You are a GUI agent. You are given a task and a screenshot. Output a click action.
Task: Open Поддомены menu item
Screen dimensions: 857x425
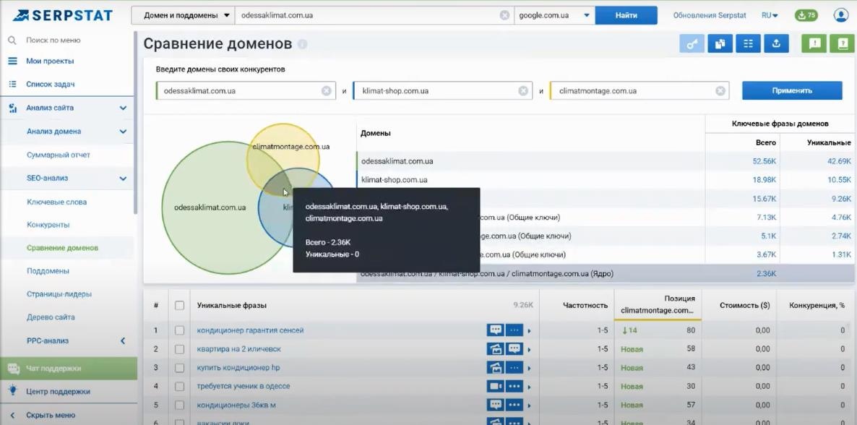coord(48,271)
